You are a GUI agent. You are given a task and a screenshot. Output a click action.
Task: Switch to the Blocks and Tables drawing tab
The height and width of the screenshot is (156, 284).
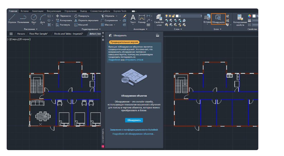69,34
